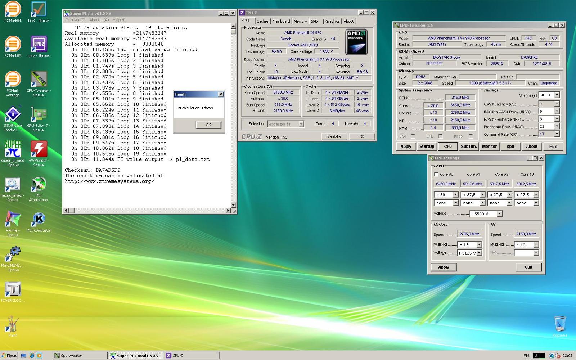
Task: Launch the media player quick launch icon
Action: [40, 356]
